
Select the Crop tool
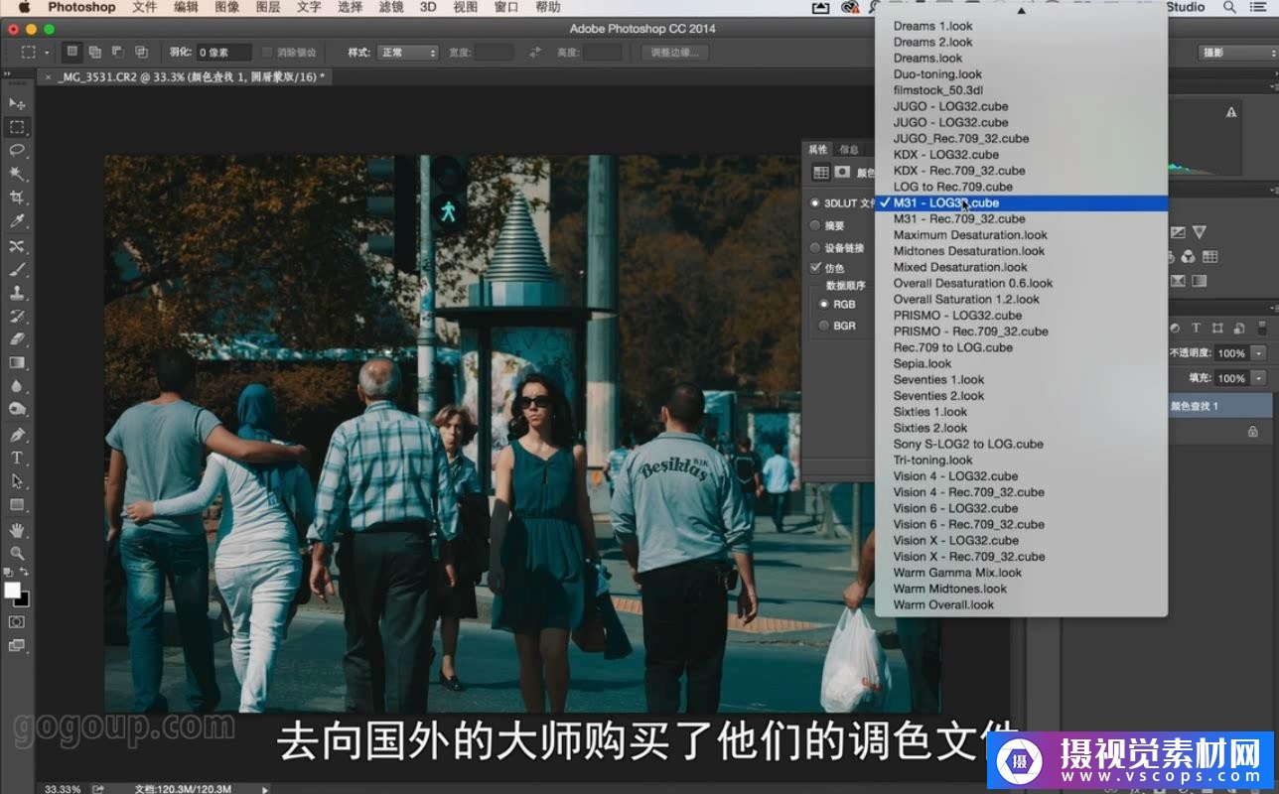pyautogui.click(x=17, y=198)
